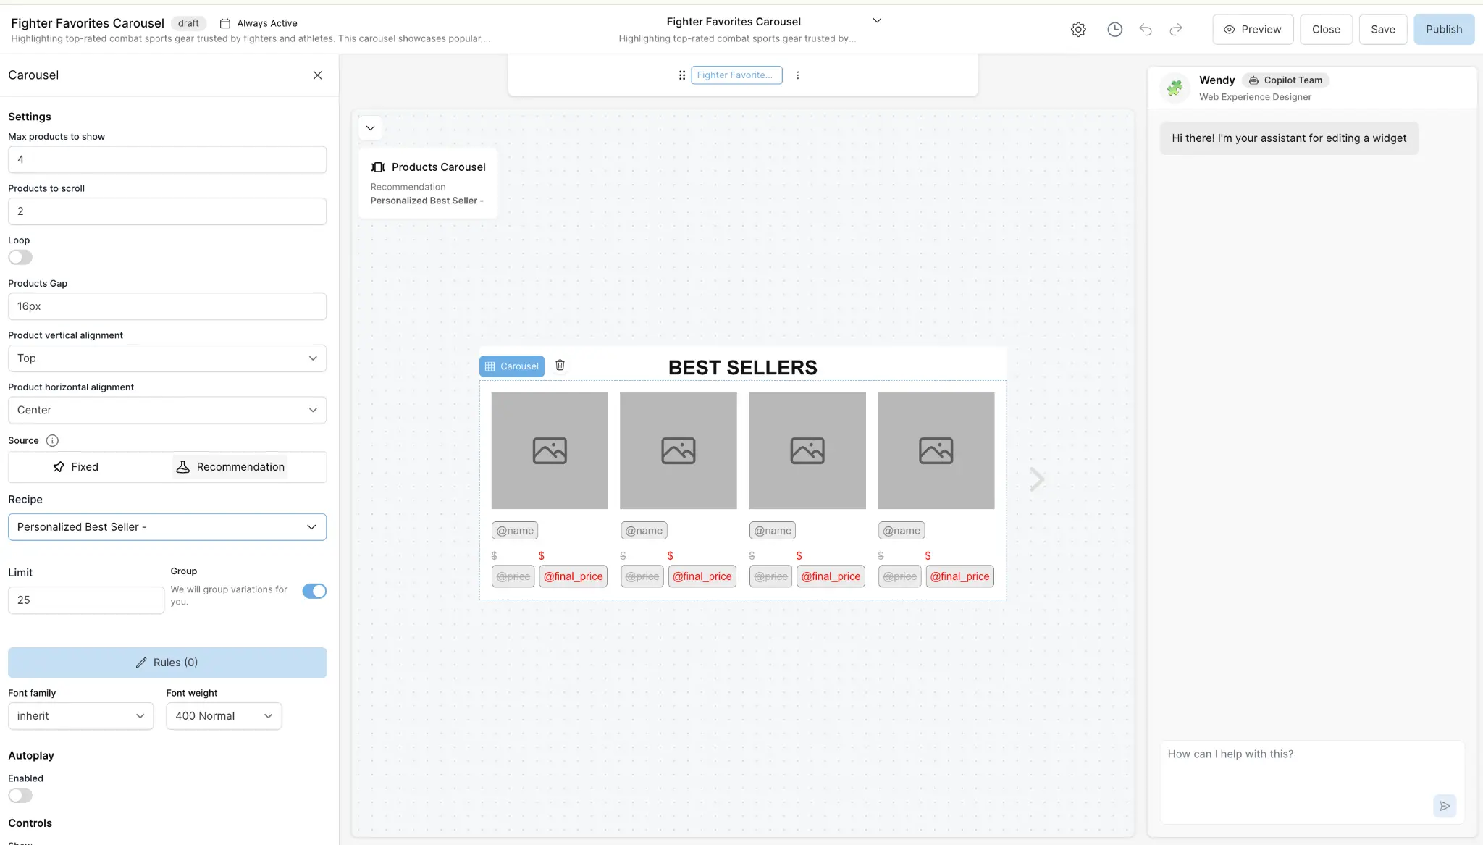The width and height of the screenshot is (1483, 845).
Task: Click the Copilot Team badge
Action: pyautogui.click(x=1286, y=80)
